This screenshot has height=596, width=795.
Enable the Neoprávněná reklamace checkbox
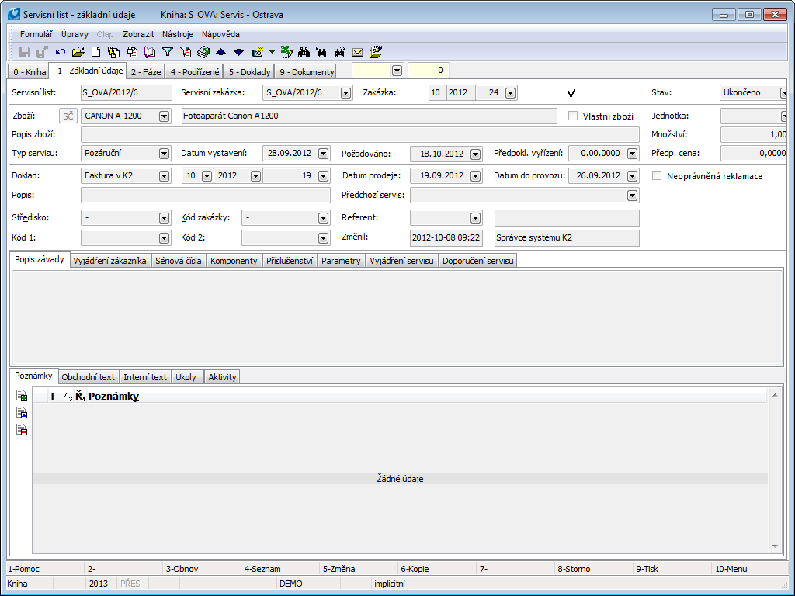(x=658, y=176)
